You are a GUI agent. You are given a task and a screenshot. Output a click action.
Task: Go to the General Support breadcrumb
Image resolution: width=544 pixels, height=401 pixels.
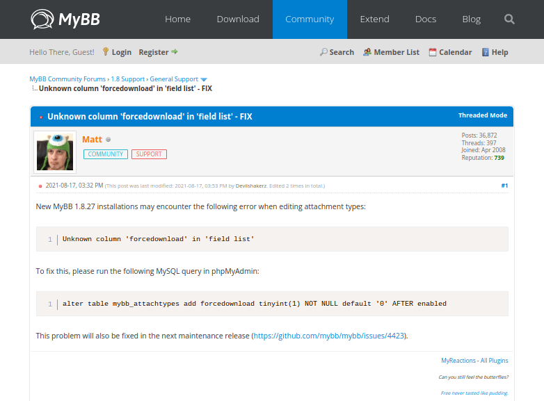pyautogui.click(x=174, y=79)
